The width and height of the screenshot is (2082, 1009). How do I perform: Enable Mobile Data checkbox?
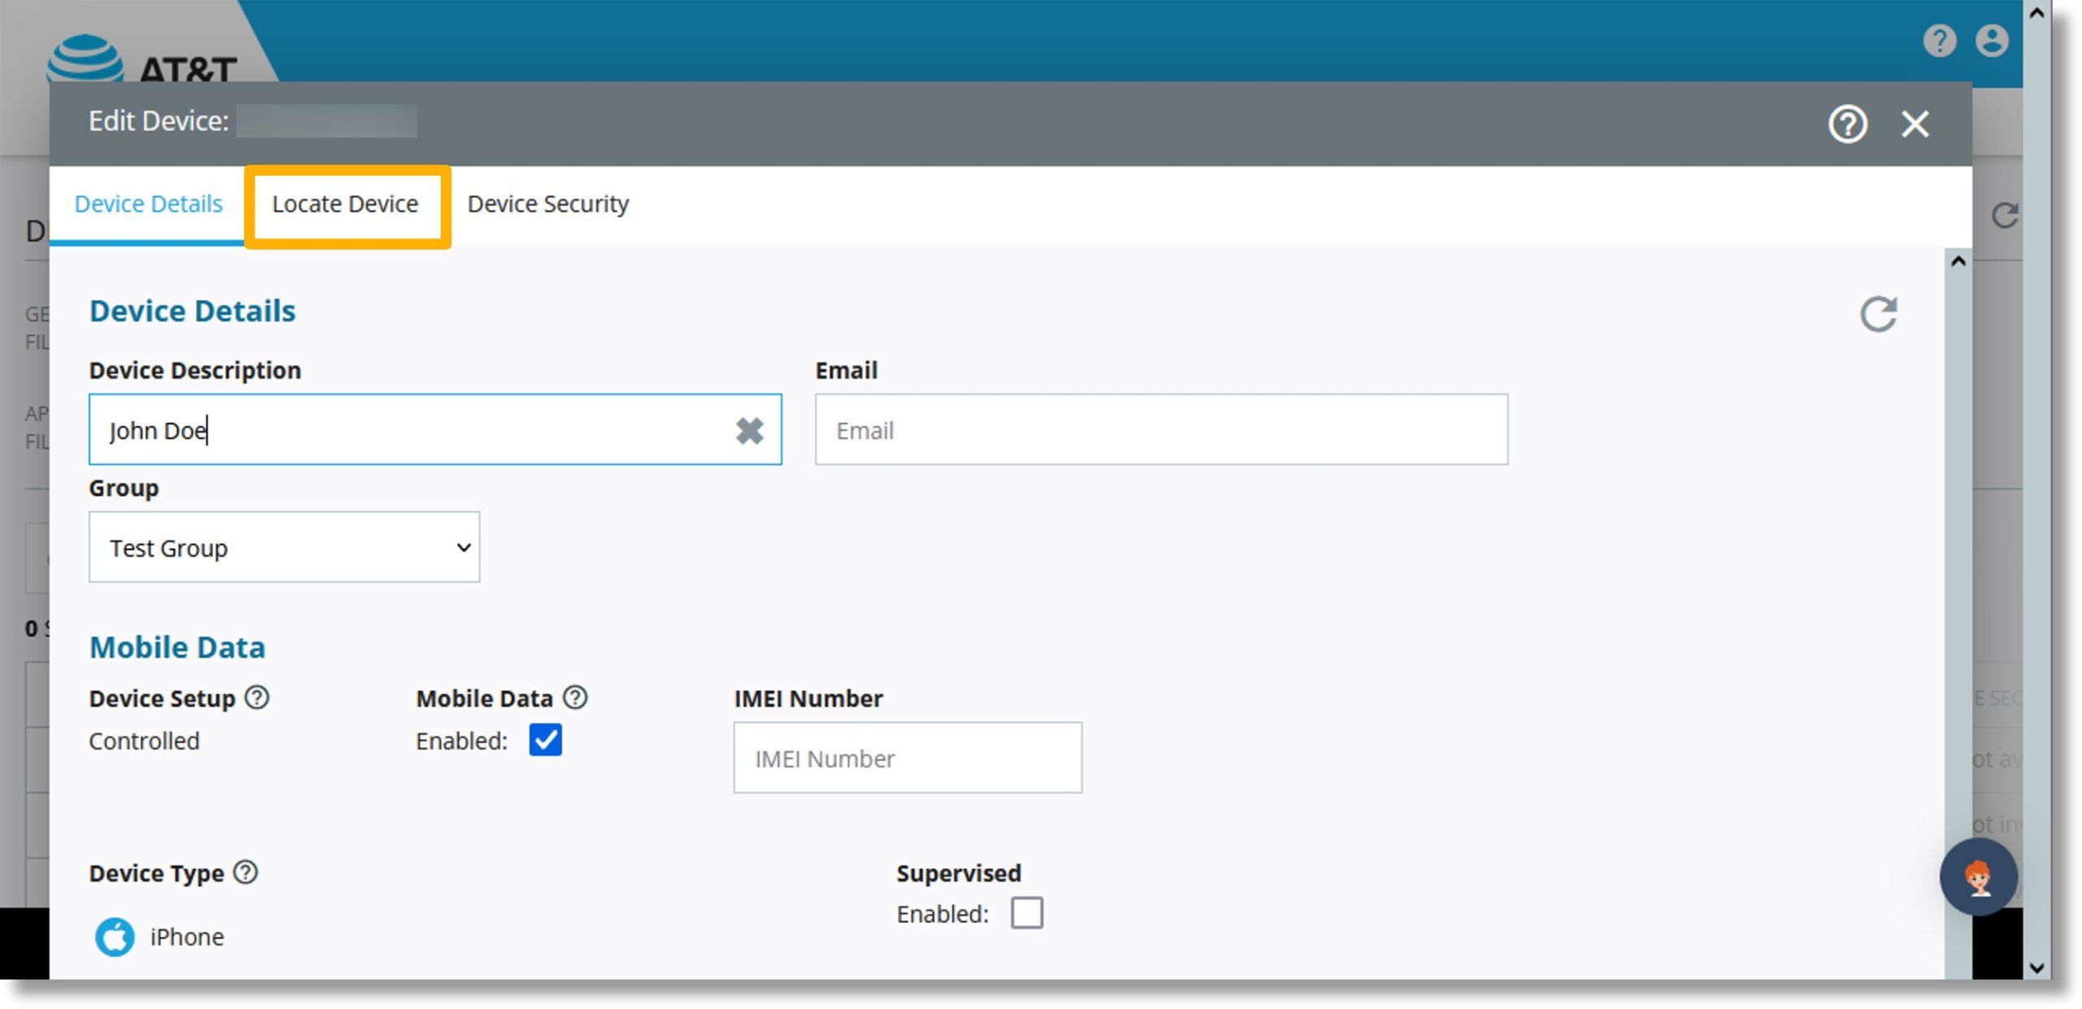click(544, 740)
